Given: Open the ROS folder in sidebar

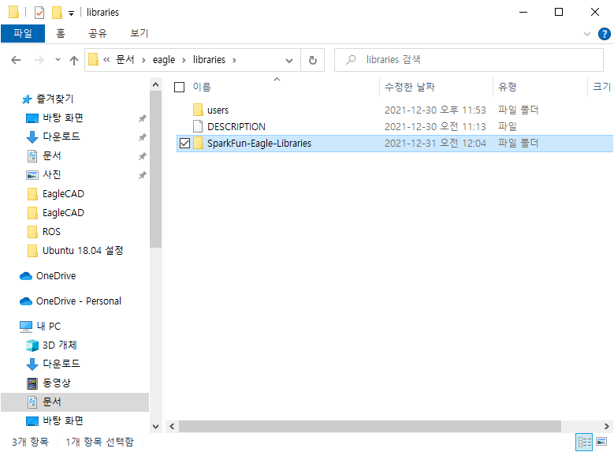Looking at the screenshot, I should click(x=51, y=232).
